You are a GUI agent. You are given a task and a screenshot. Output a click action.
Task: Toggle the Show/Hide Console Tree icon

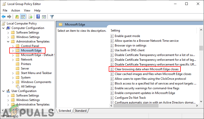tap(23, 17)
